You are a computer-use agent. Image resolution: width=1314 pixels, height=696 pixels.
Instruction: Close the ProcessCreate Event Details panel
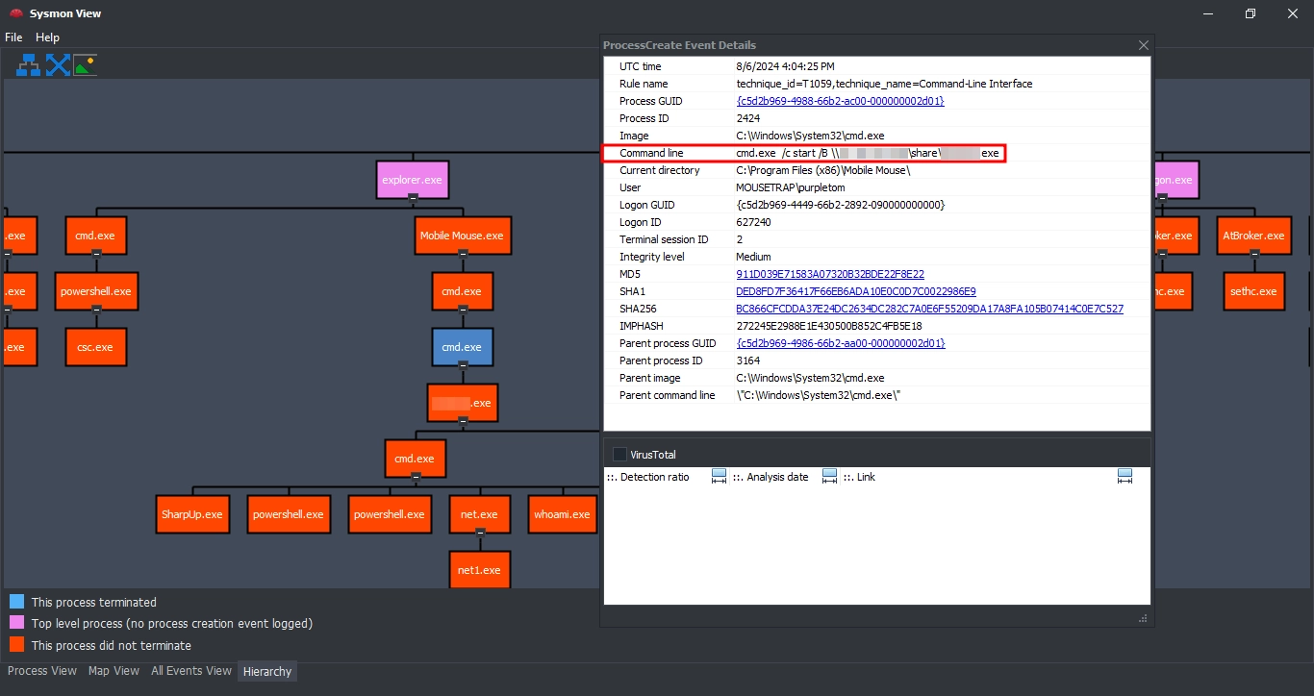[1143, 45]
